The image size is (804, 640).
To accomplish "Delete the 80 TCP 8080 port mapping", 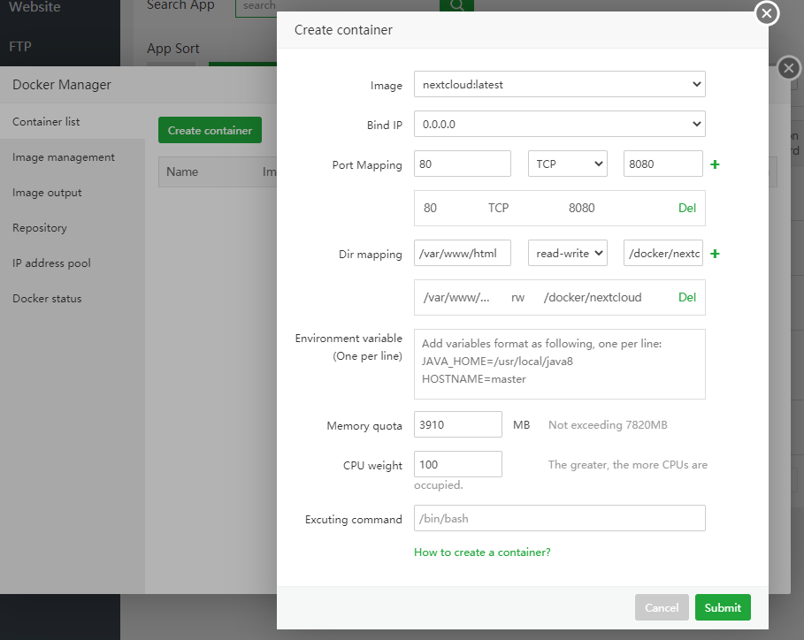I will pos(687,209).
